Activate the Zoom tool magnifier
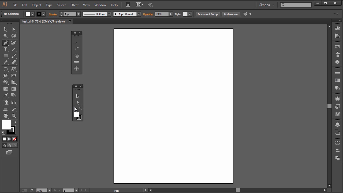 [x=14, y=116]
